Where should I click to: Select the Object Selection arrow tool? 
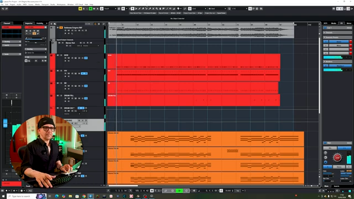pyautogui.click(x=132, y=9)
